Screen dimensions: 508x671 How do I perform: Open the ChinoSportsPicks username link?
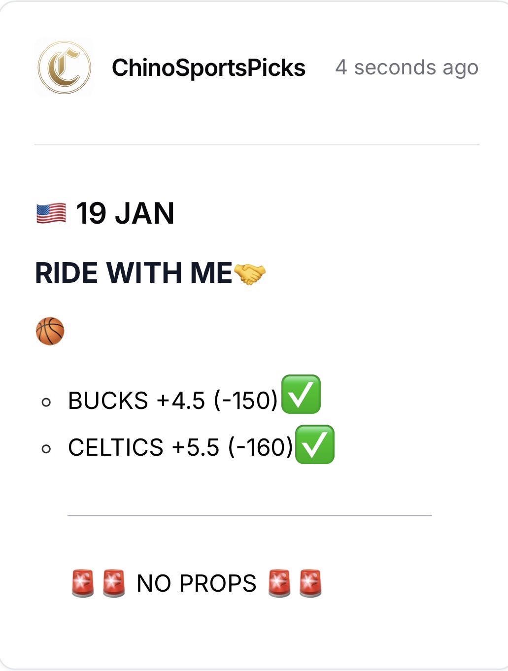click(x=208, y=68)
